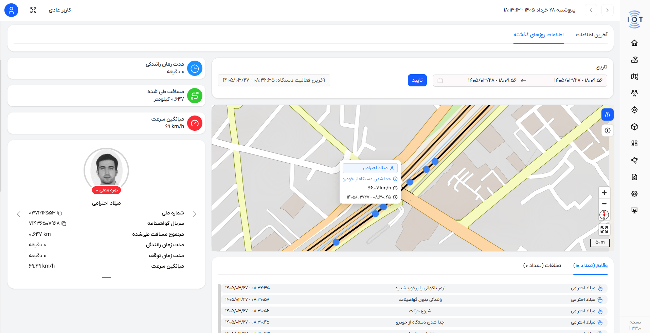This screenshot has width=650, height=333.
Task: Copy the national ID ۰۳۷۱۲۱۲۵۵۳
Action: [x=60, y=213]
